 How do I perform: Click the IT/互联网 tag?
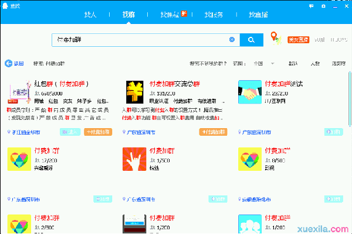pyautogui.click(x=275, y=101)
